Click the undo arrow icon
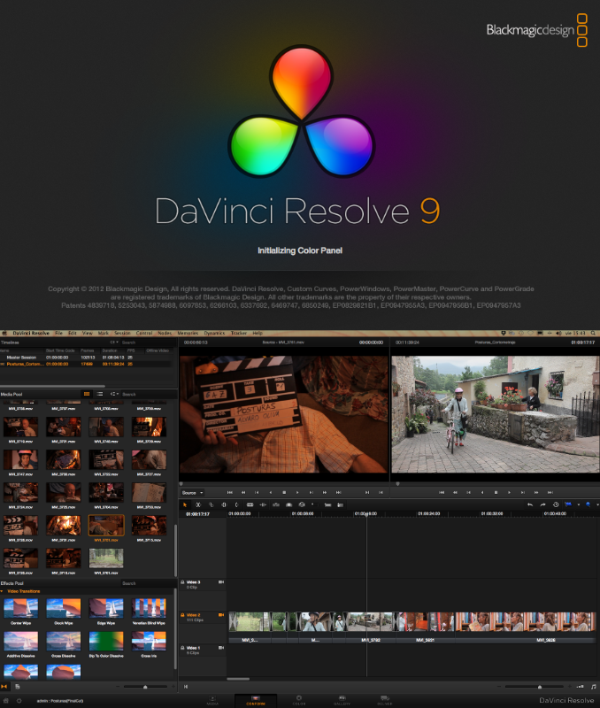600x708 pixels. pos(530,504)
